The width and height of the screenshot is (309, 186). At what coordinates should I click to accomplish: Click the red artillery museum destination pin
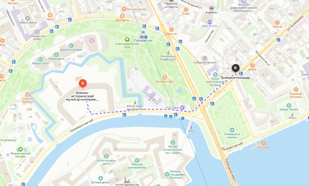[83, 84]
